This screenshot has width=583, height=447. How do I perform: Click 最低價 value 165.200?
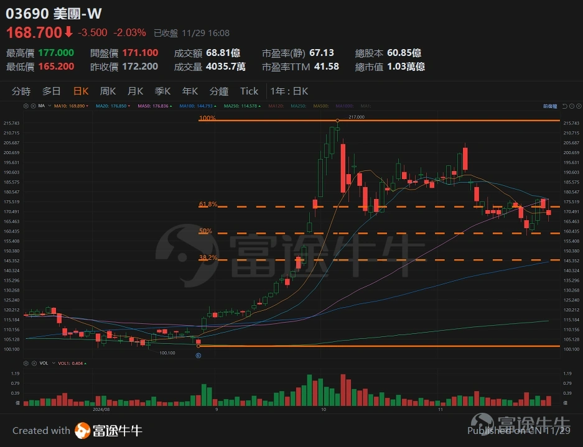pyautogui.click(x=56, y=67)
